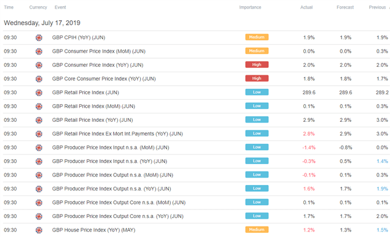Click the Currency column header

(38, 7)
